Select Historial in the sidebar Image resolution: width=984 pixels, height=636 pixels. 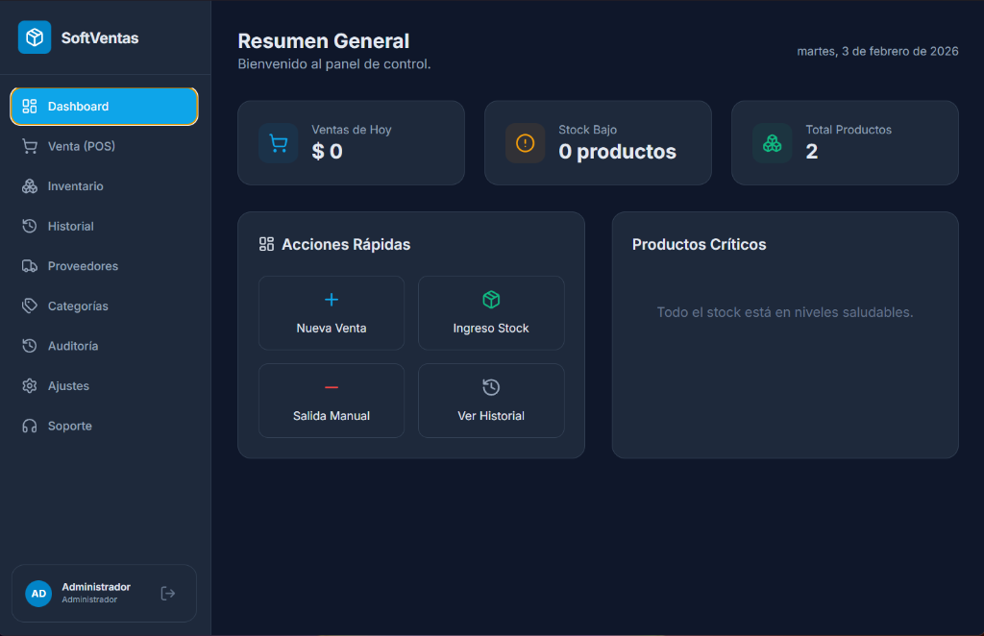[x=71, y=226]
